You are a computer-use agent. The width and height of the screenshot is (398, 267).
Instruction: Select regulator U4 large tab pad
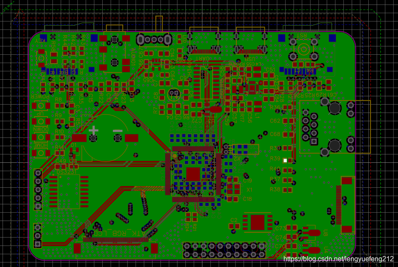(314, 250)
